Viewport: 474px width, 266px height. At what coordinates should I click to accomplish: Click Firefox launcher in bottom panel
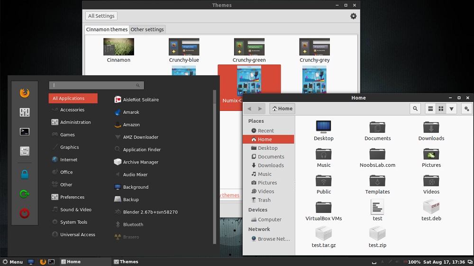pyautogui.click(x=43, y=262)
